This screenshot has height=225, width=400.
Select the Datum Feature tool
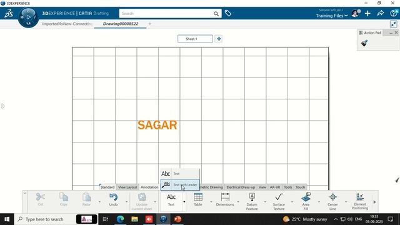pos(252,201)
